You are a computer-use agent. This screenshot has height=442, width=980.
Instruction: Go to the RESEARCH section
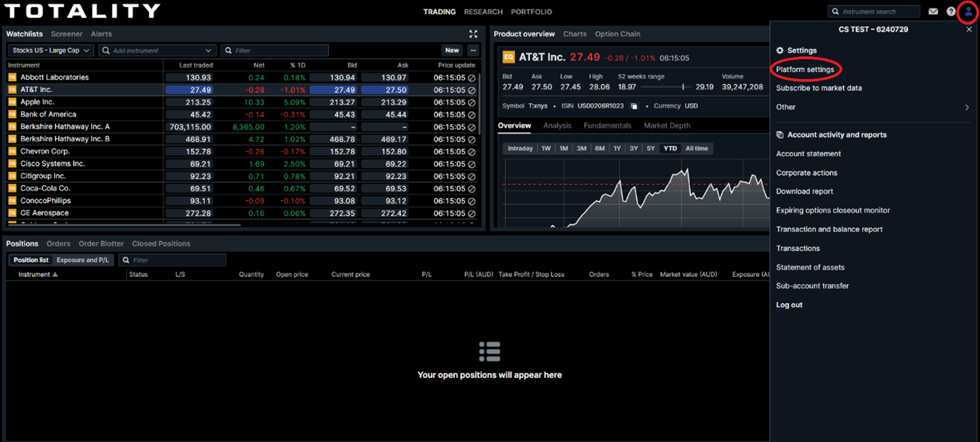[x=483, y=12]
